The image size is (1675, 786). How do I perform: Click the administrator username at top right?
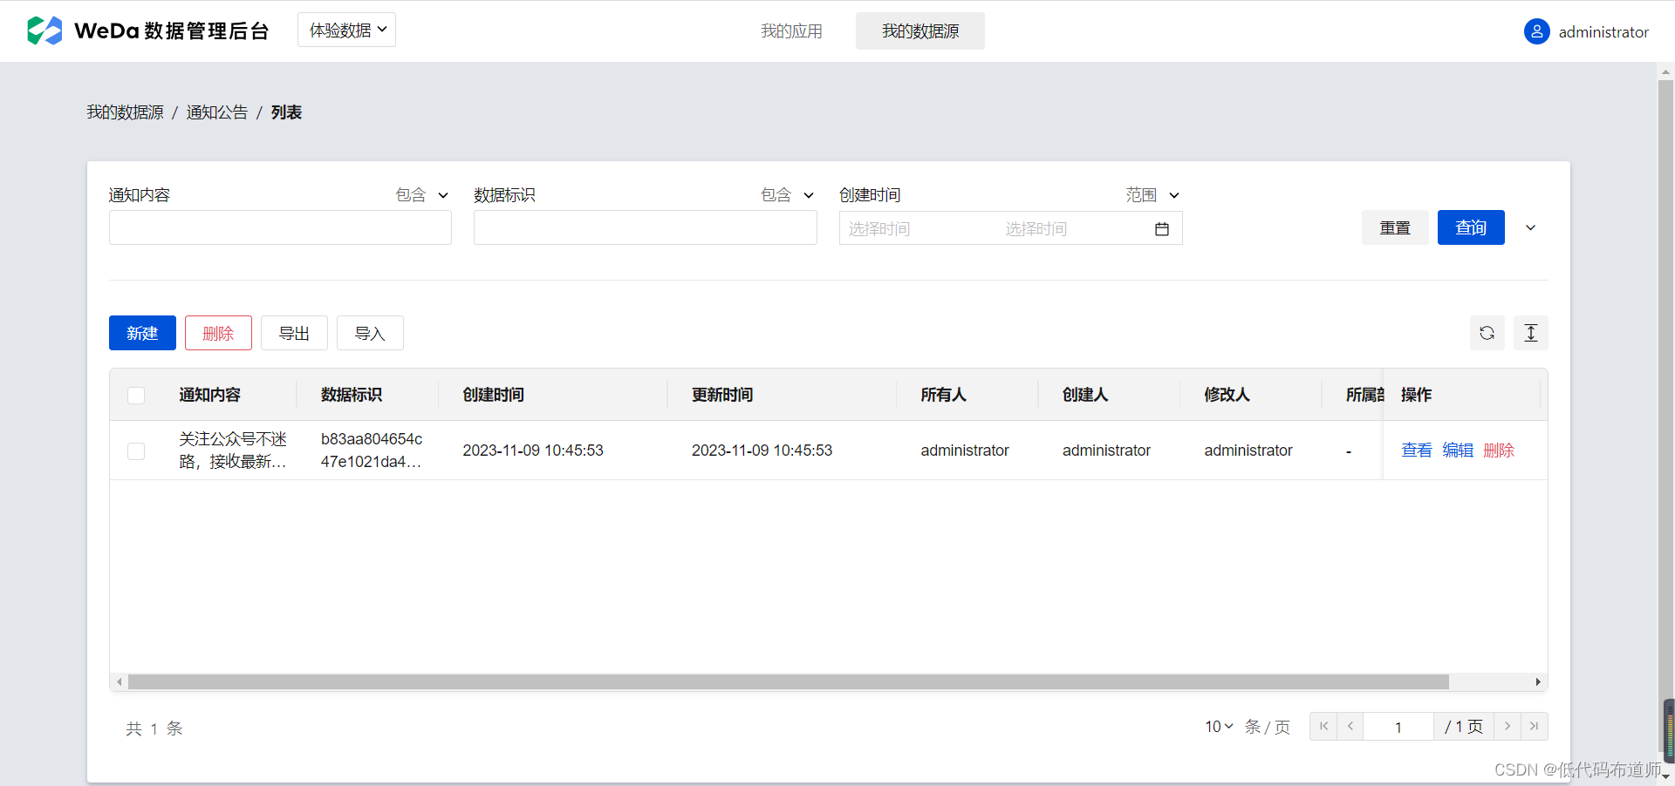pyautogui.click(x=1603, y=32)
